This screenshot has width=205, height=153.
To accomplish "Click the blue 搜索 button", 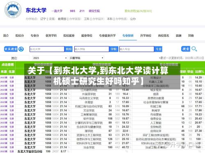I will (186, 49).
